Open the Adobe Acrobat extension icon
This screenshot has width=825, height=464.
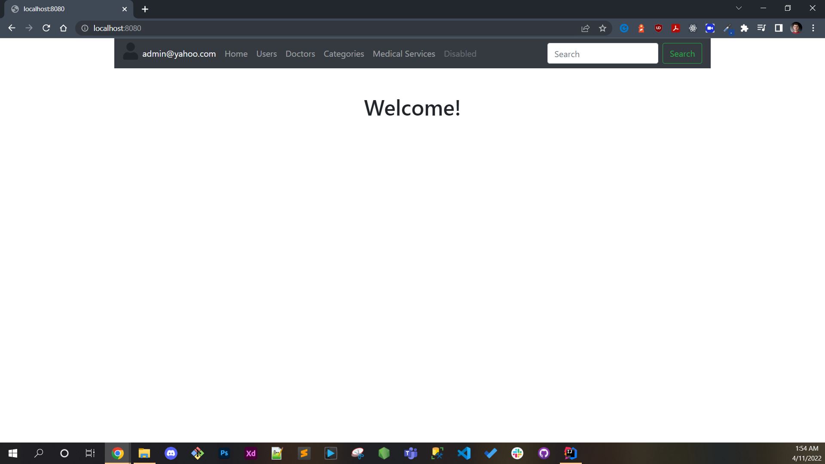point(675,28)
